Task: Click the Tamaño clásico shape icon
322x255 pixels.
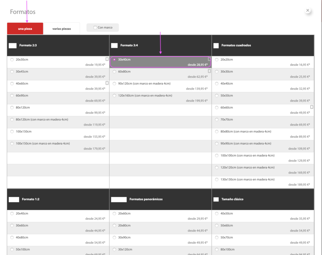Action: click(216, 199)
